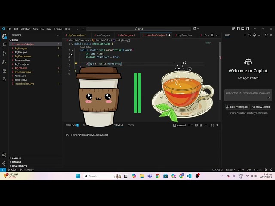
Task: Show the lightbulb code actions
Action: [76, 64]
